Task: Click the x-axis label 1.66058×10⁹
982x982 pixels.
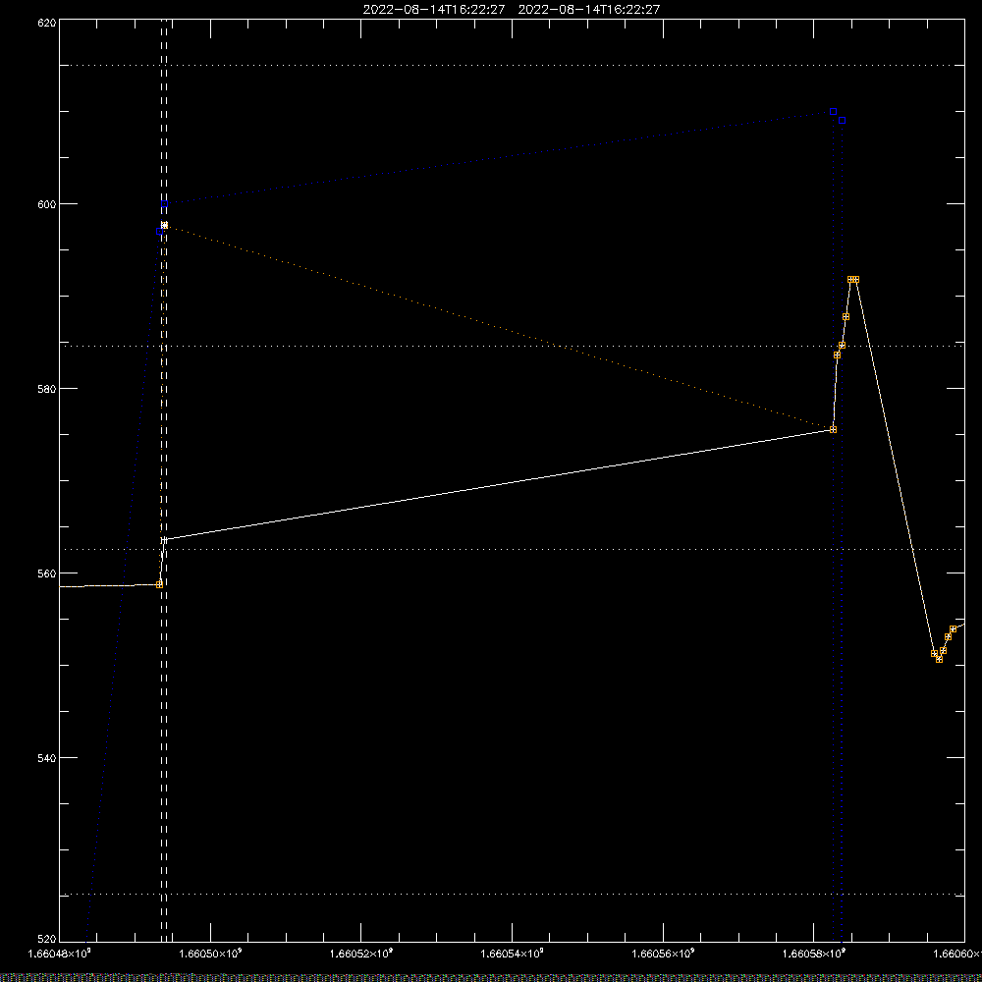Action: point(814,954)
